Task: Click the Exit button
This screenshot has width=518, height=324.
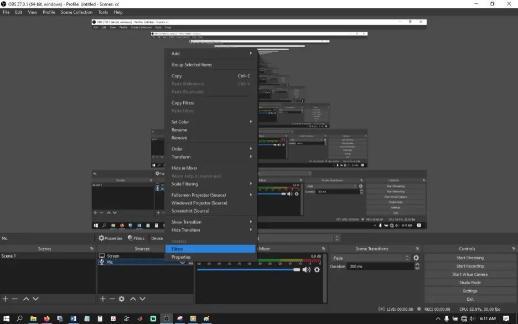Action: [x=470, y=299]
